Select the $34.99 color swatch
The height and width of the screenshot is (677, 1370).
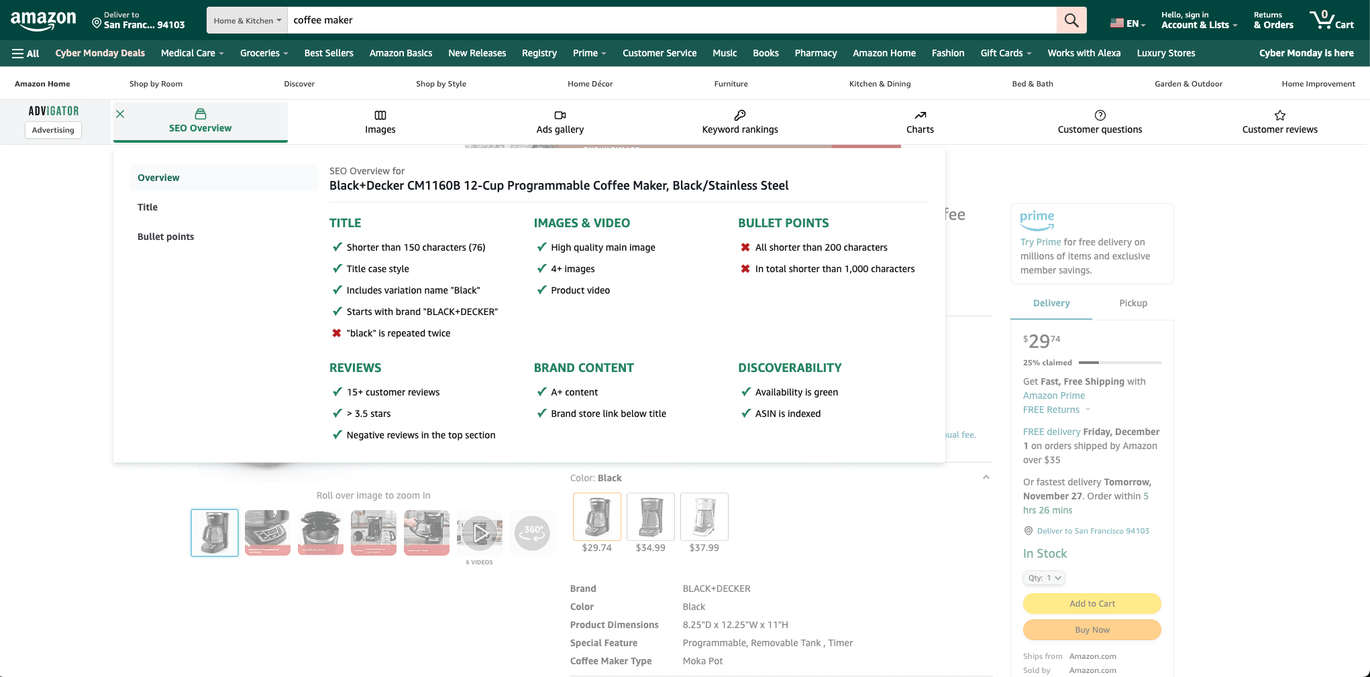click(x=651, y=517)
